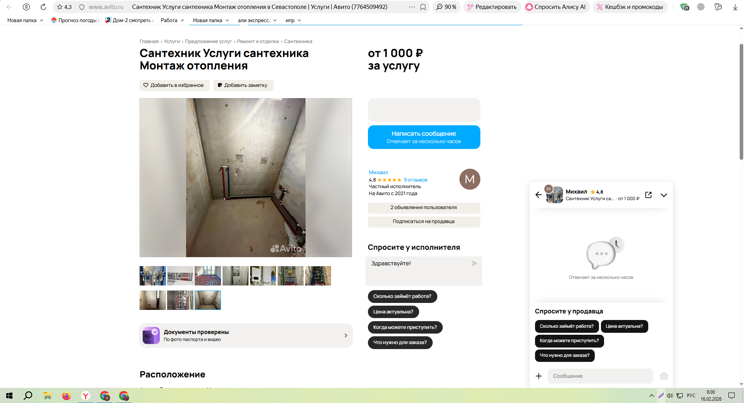Go to Ремонт и отделка breadcrumb
This screenshot has height=403, width=744.
[258, 42]
